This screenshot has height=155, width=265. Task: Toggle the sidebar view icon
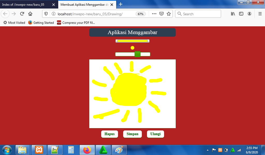pyautogui.click(x=241, y=14)
